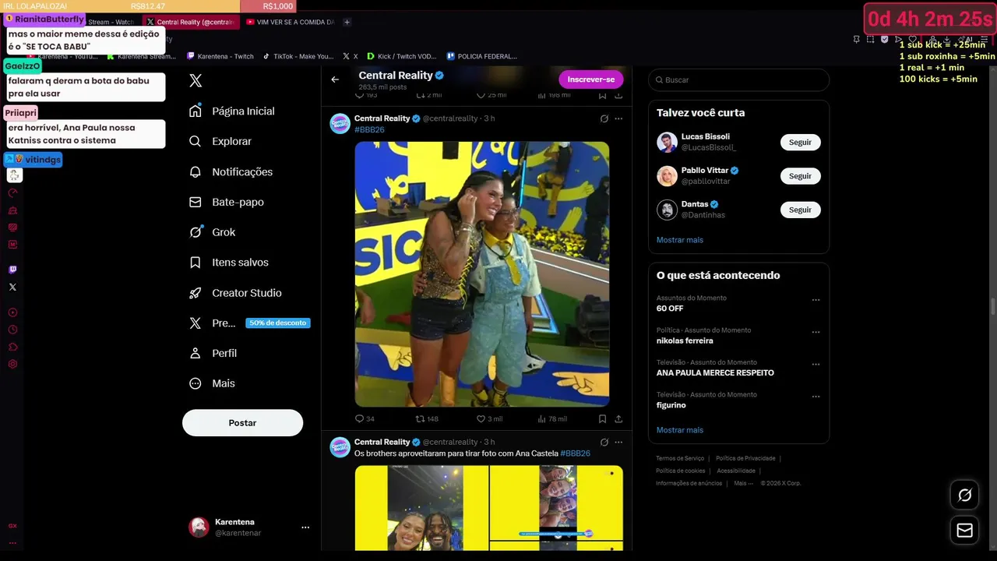Bookmark the #BBB26 photo post

click(x=602, y=419)
